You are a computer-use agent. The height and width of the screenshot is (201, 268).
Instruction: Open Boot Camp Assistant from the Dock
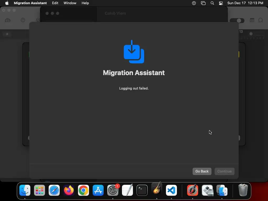coord(207,190)
